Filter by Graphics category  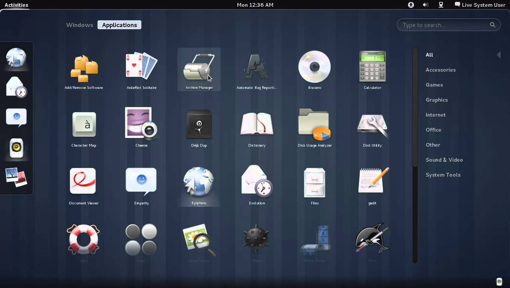[x=436, y=100]
